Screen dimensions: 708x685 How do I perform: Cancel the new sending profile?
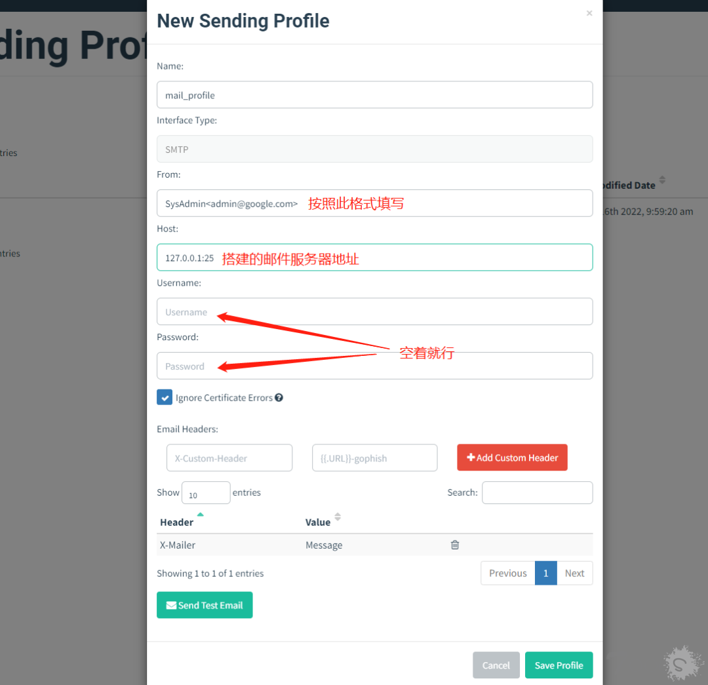click(x=496, y=665)
